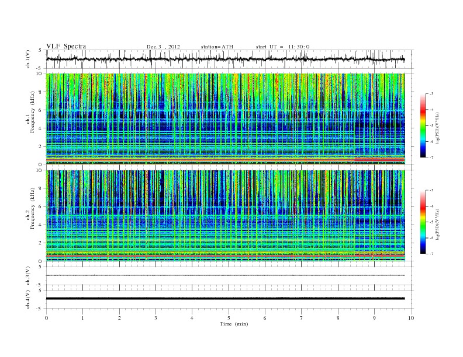The width and height of the screenshot is (463, 357).
Task: Click the "start UT = 11:30:0" header text
Action: click(282, 47)
